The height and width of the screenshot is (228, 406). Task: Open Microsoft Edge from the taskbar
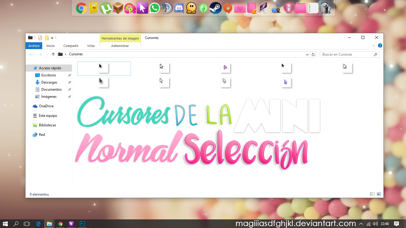38,224
